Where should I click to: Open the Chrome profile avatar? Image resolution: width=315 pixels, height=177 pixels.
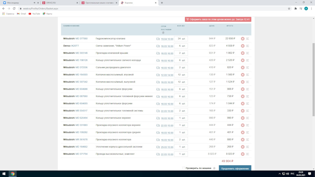pos(306,9)
